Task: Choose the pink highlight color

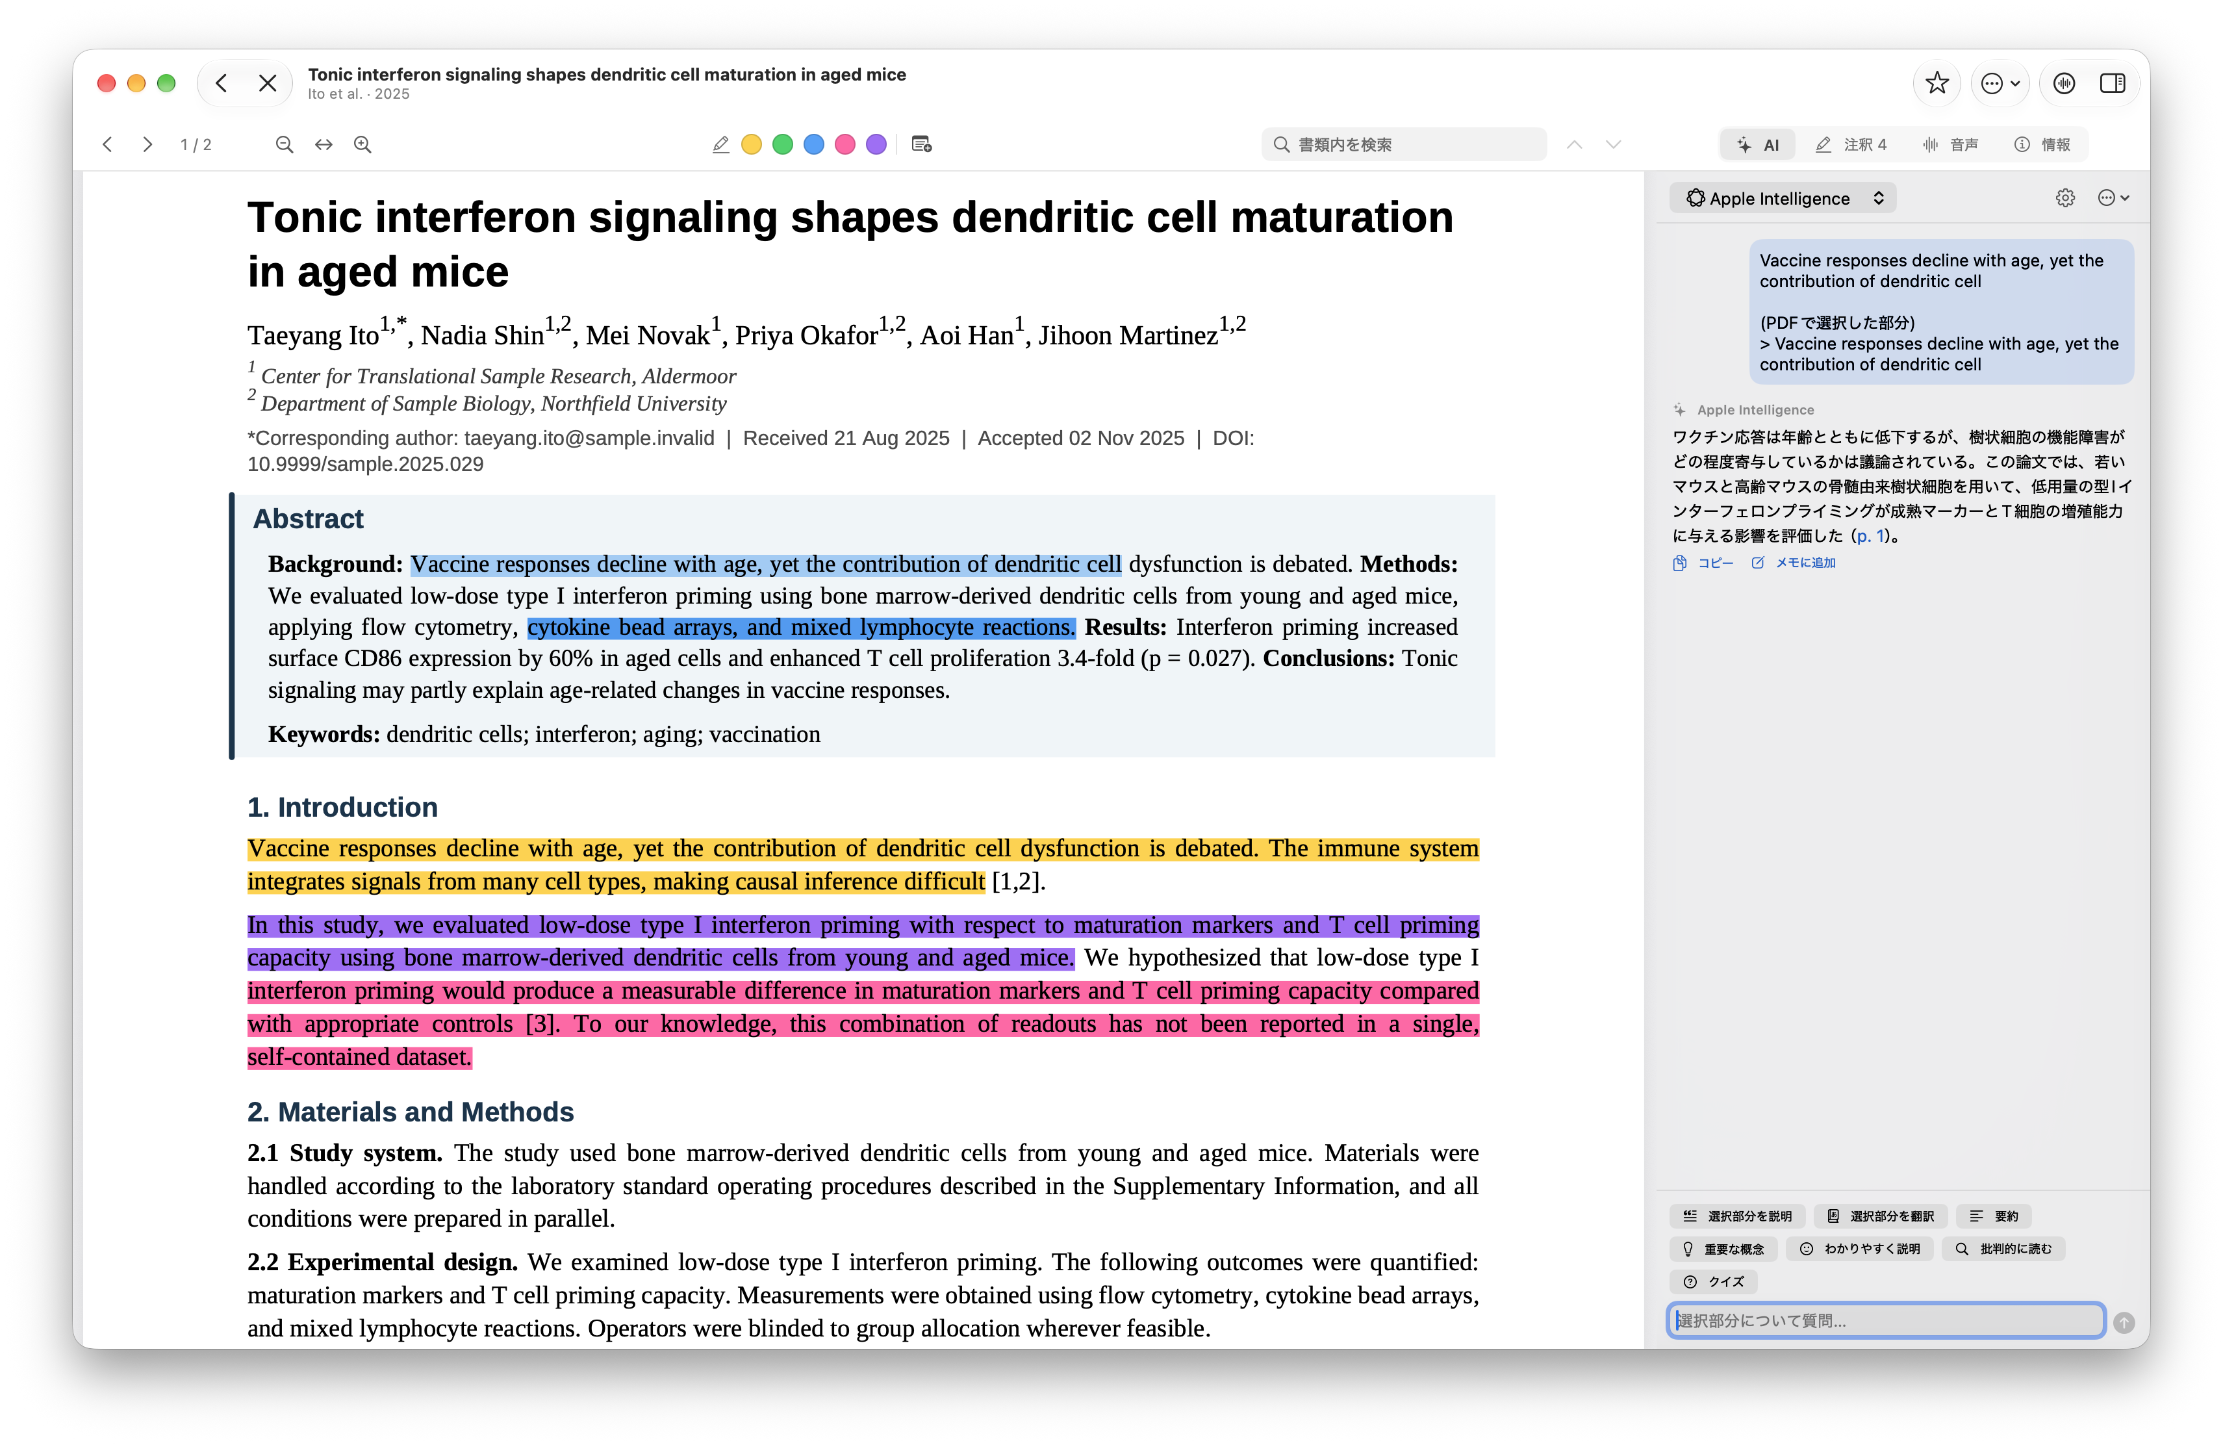Action: tap(845, 145)
